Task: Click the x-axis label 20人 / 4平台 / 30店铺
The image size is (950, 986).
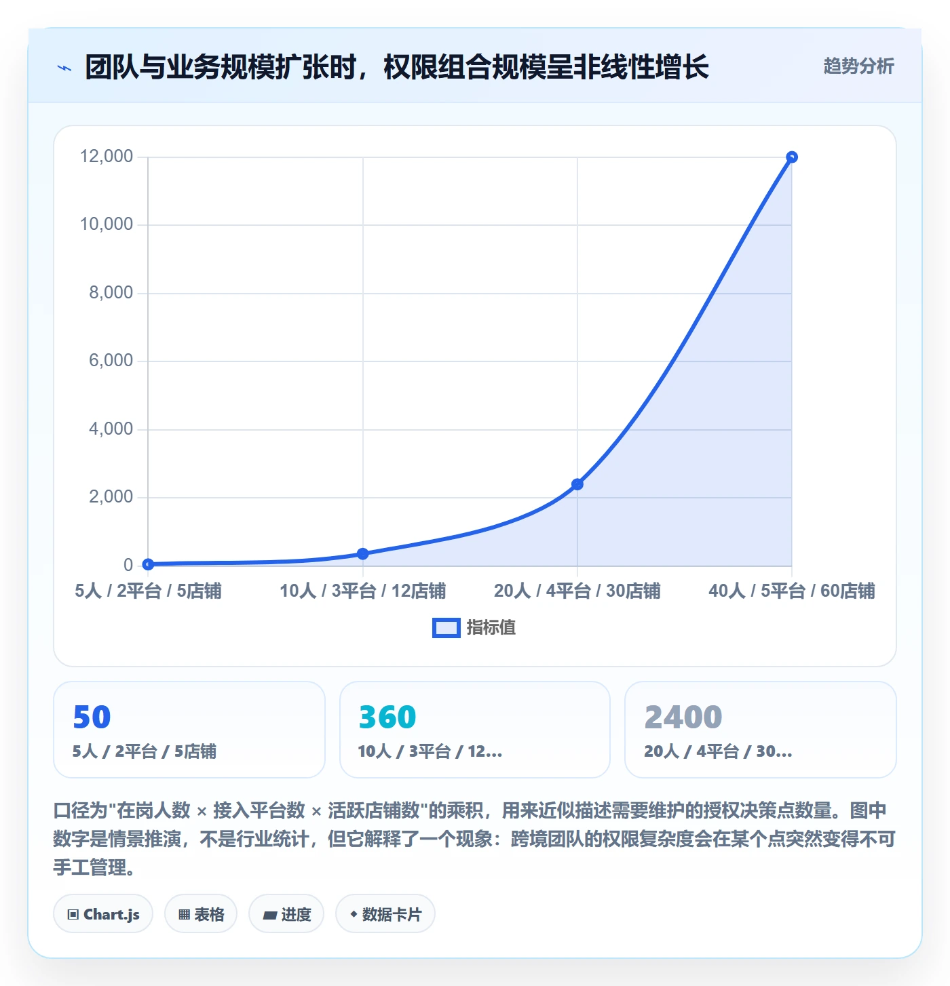Action: click(577, 591)
